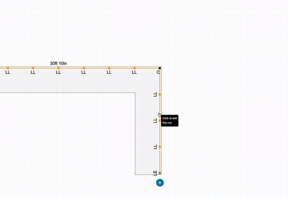Image resolution: width=288 pixels, height=197 pixels.
Task: Click the lowest orange LL node on vertical run
Action: click(160, 147)
